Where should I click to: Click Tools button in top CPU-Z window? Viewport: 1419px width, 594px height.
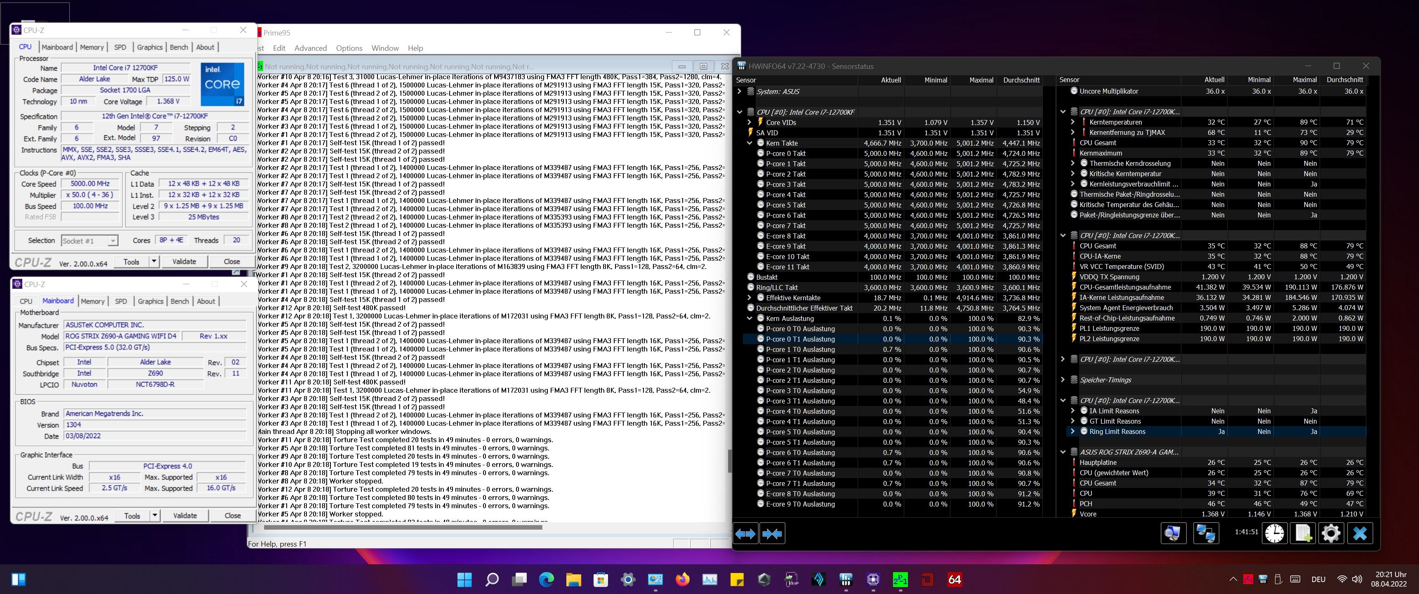[x=132, y=262]
